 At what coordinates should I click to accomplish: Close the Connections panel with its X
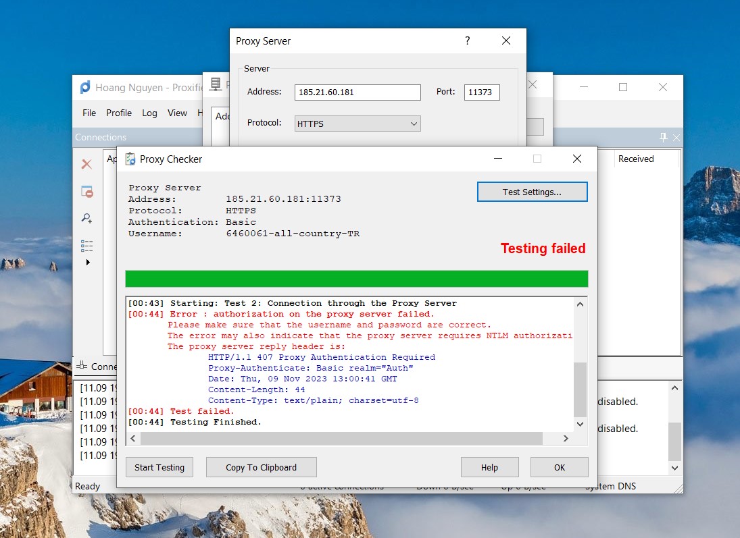[676, 137]
